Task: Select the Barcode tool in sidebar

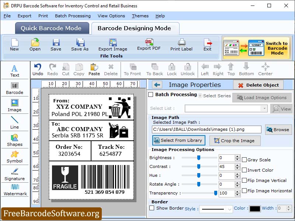Action: pos(15,88)
